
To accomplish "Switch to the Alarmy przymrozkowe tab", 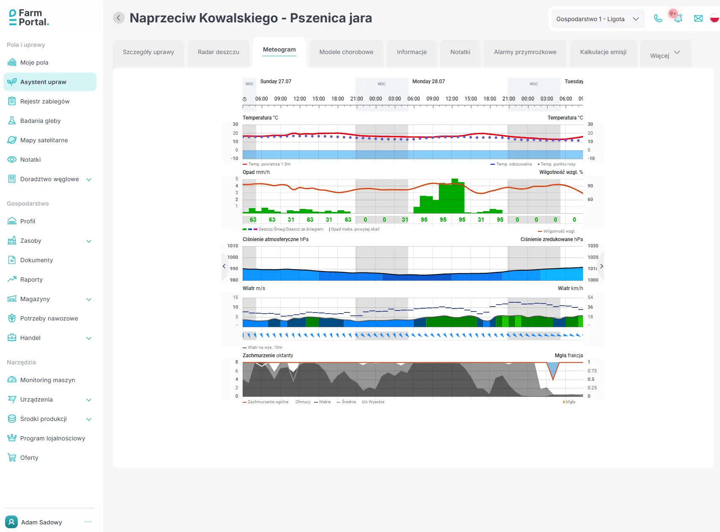I will [525, 52].
